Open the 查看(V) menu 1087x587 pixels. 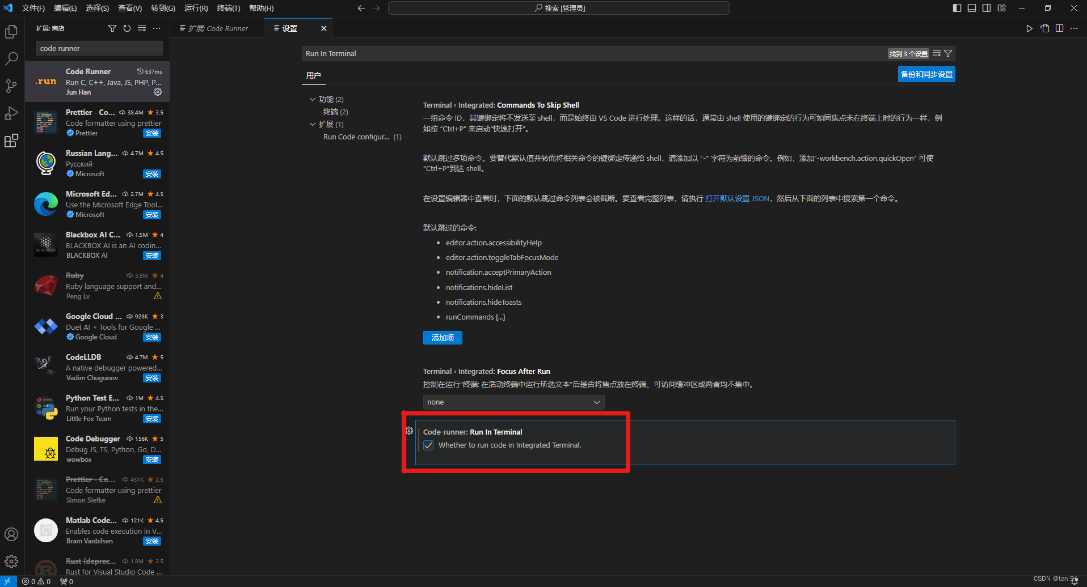tap(130, 8)
